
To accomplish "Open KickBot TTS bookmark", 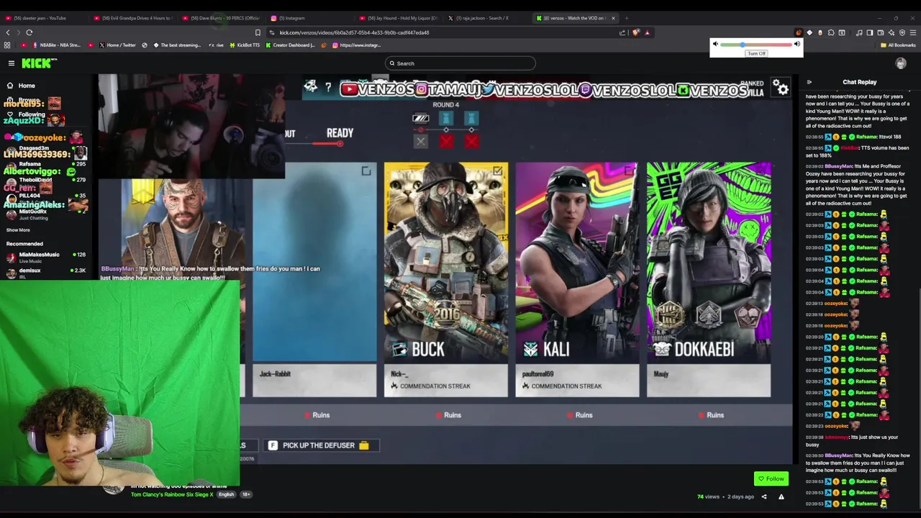I will [245, 45].
